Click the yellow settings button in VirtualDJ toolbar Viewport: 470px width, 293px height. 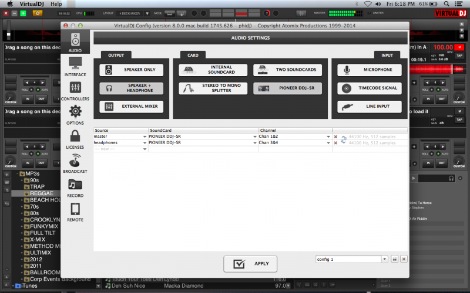click(38, 13)
